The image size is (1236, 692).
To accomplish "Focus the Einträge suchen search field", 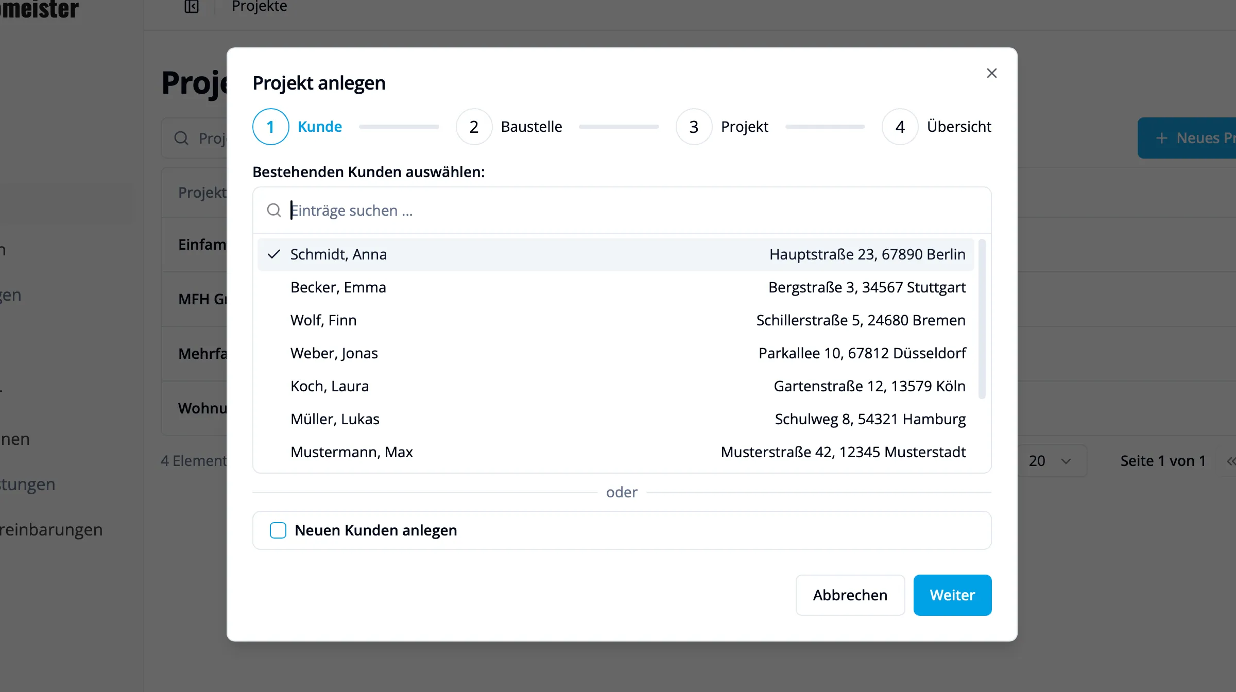I will tap(622, 210).
